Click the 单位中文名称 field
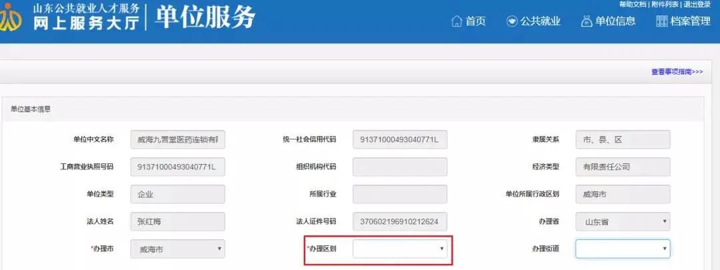Screen dimensions: 720x270 (178, 139)
